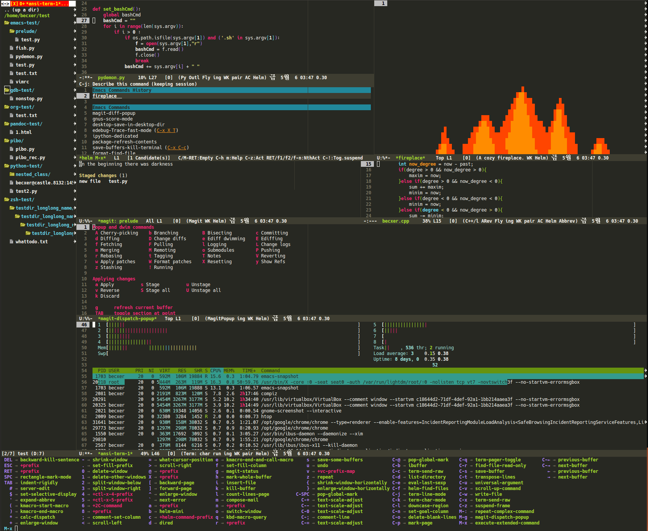Choose package-refresh-contents command
Image resolution: width=648 pixels, height=531 pixels.
pos(125,142)
